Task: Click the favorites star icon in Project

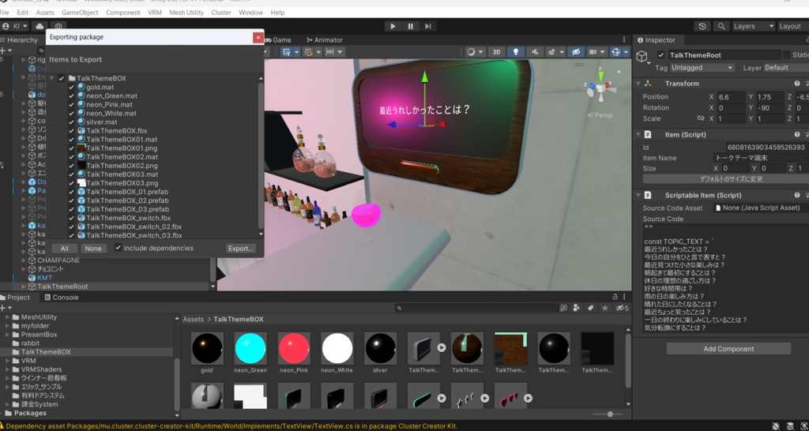Action: click(604, 308)
